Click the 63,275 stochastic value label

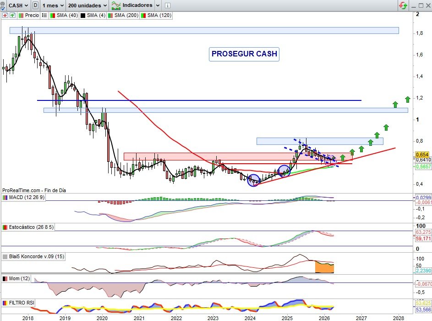(x=423, y=232)
